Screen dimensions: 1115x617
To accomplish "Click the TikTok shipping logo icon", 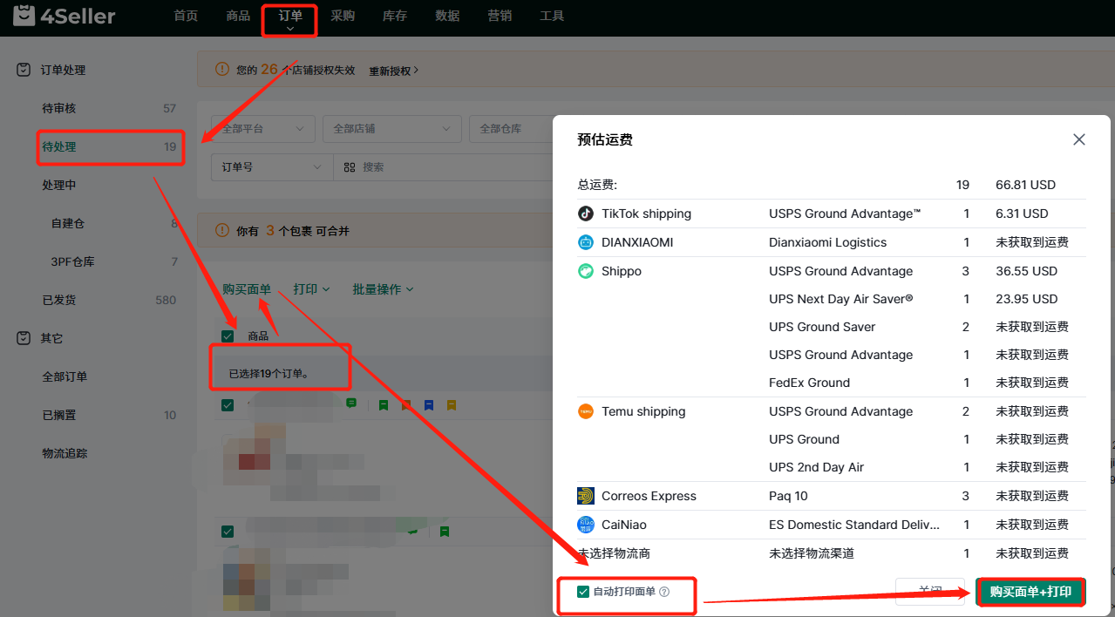I will point(586,214).
